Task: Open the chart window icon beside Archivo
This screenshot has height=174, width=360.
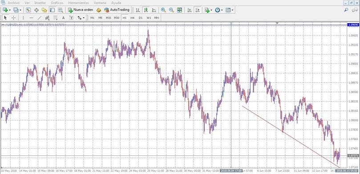Action: (3, 3)
